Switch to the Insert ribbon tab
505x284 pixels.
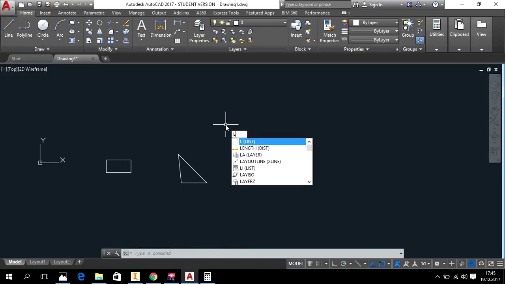45,13
